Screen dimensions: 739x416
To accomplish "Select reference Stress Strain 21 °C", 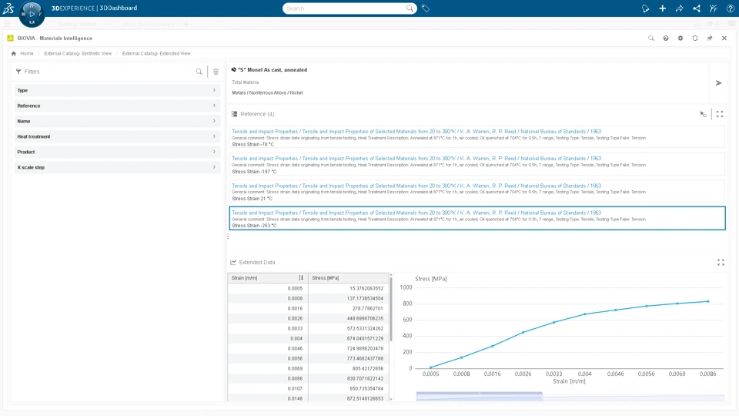I will (477, 192).
